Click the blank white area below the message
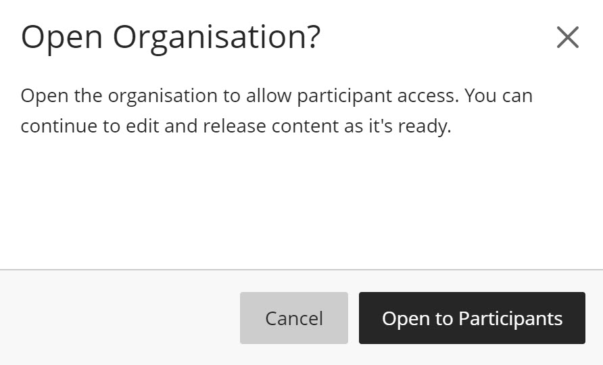The width and height of the screenshot is (603, 365). [x=301, y=203]
